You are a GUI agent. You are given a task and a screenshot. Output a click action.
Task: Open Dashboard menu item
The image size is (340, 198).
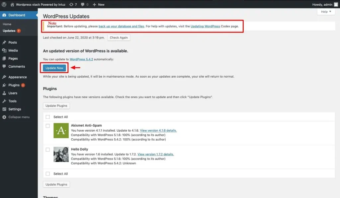click(17, 15)
